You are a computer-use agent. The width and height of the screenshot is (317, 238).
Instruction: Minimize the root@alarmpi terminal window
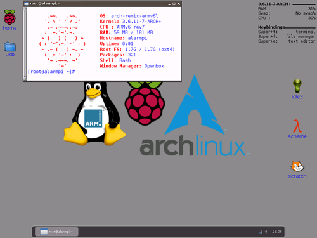point(169,4)
